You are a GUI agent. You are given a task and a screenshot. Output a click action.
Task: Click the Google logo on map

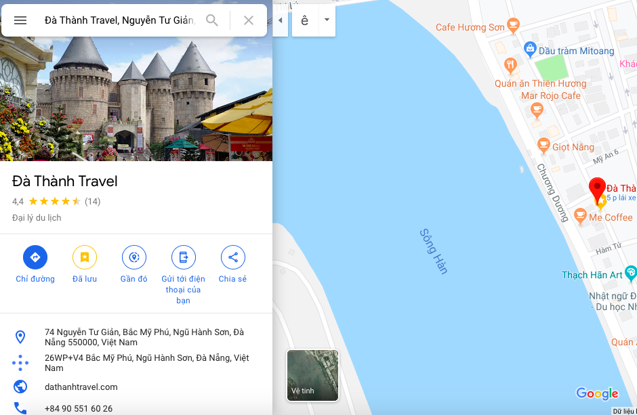(x=597, y=393)
